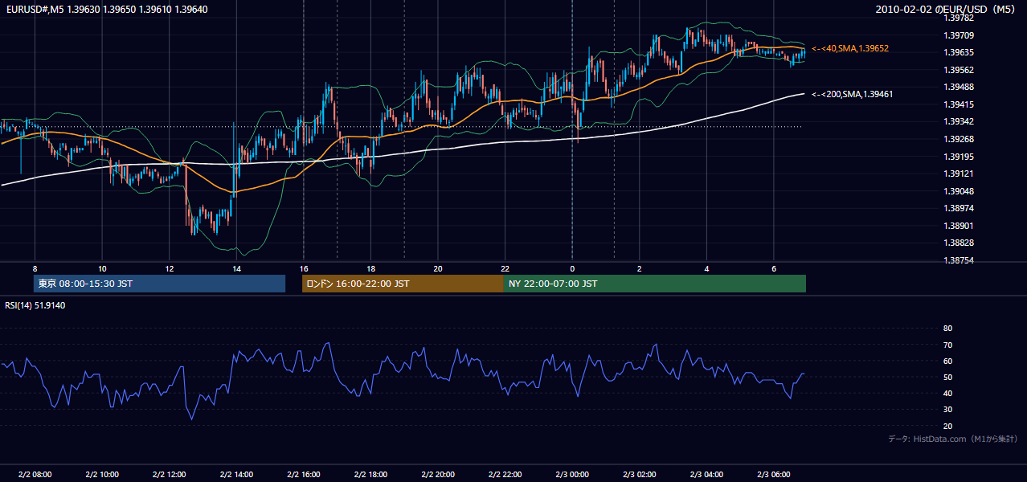
Task: Click price axis value 1.38828
Action: [959, 243]
